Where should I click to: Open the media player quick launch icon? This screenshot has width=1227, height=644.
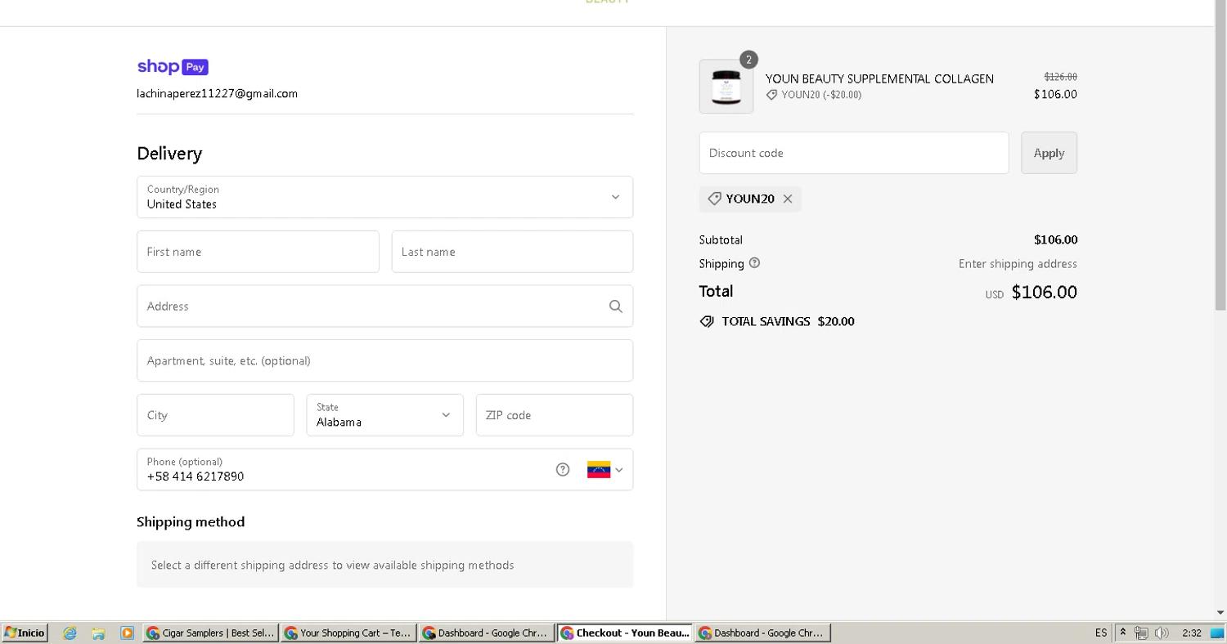click(127, 633)
